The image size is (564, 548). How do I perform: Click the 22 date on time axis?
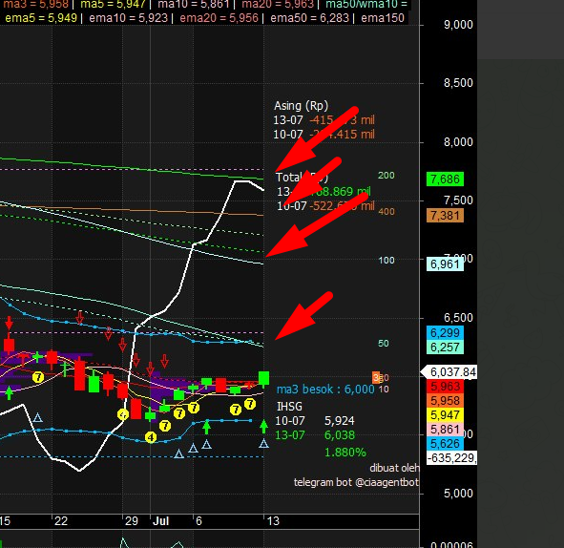pos(61,521)
